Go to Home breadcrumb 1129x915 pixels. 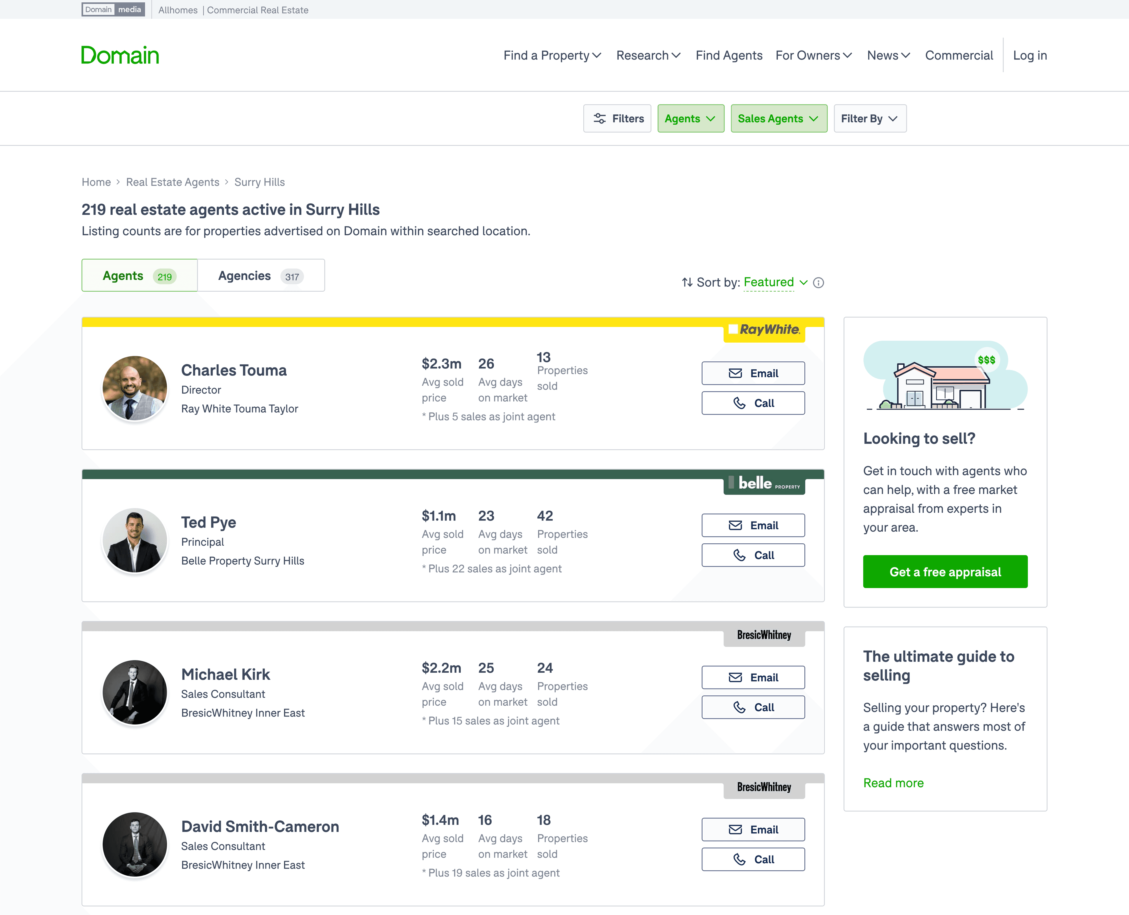click(96, 182)
